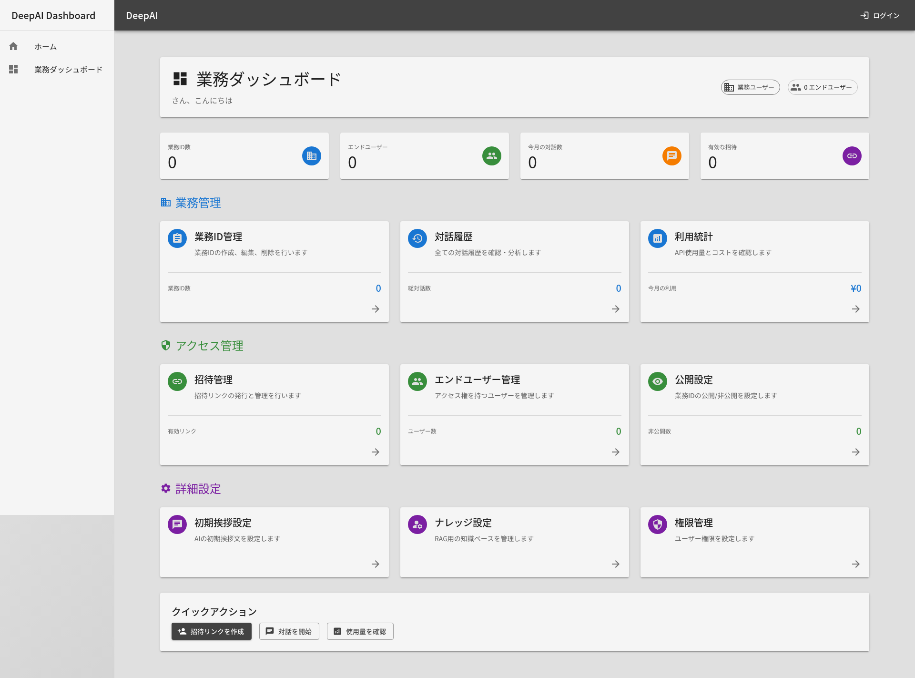Click the エンドユーザー管理 card title
The image size is (915, 678).
coord(478,380)
